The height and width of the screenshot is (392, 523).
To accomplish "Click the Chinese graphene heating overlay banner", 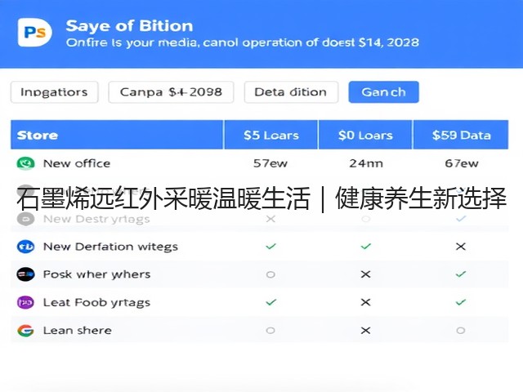I will [261, 198].
